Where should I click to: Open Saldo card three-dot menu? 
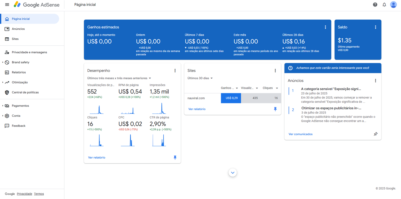[375, 27]
